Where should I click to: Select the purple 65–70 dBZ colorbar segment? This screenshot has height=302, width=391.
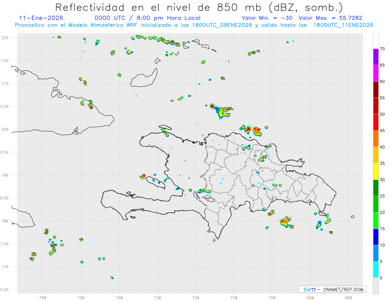pyautogui.click(x=376, y=57)
